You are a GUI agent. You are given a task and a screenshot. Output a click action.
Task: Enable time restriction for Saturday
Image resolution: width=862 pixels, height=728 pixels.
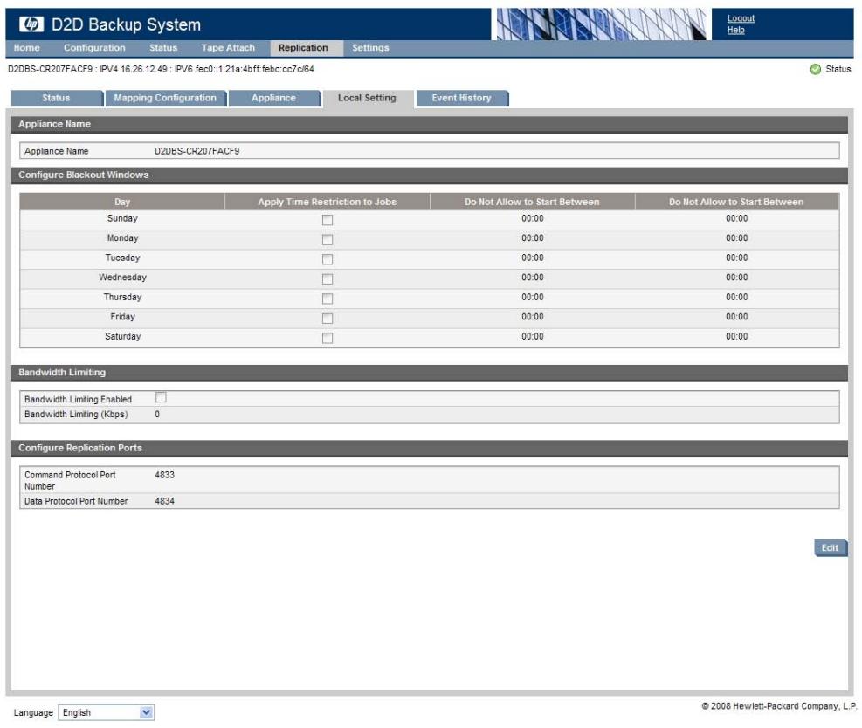tap(328, 338)
